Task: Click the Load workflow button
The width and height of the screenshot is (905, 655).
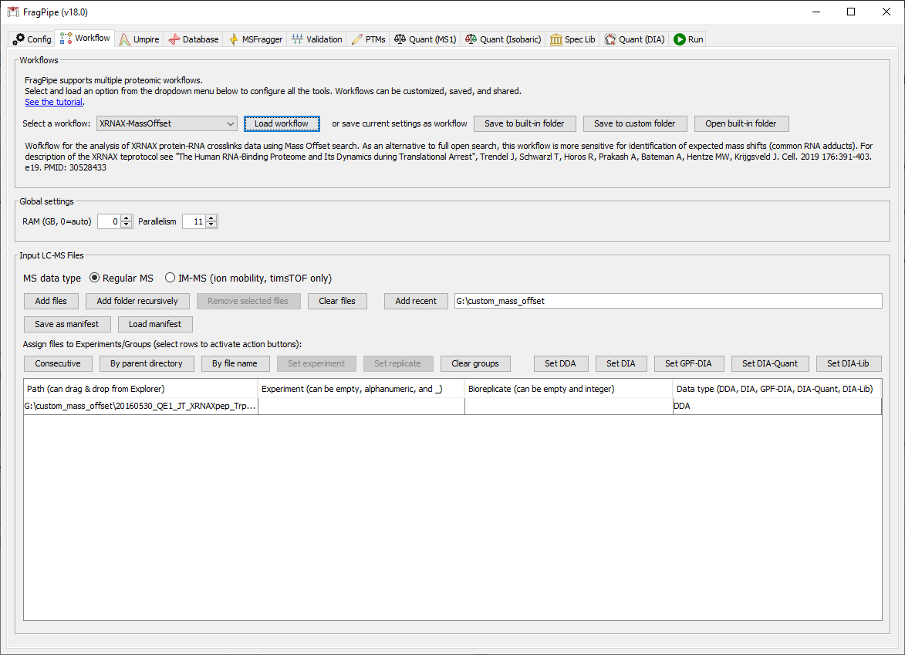Action: click(282, 123)
